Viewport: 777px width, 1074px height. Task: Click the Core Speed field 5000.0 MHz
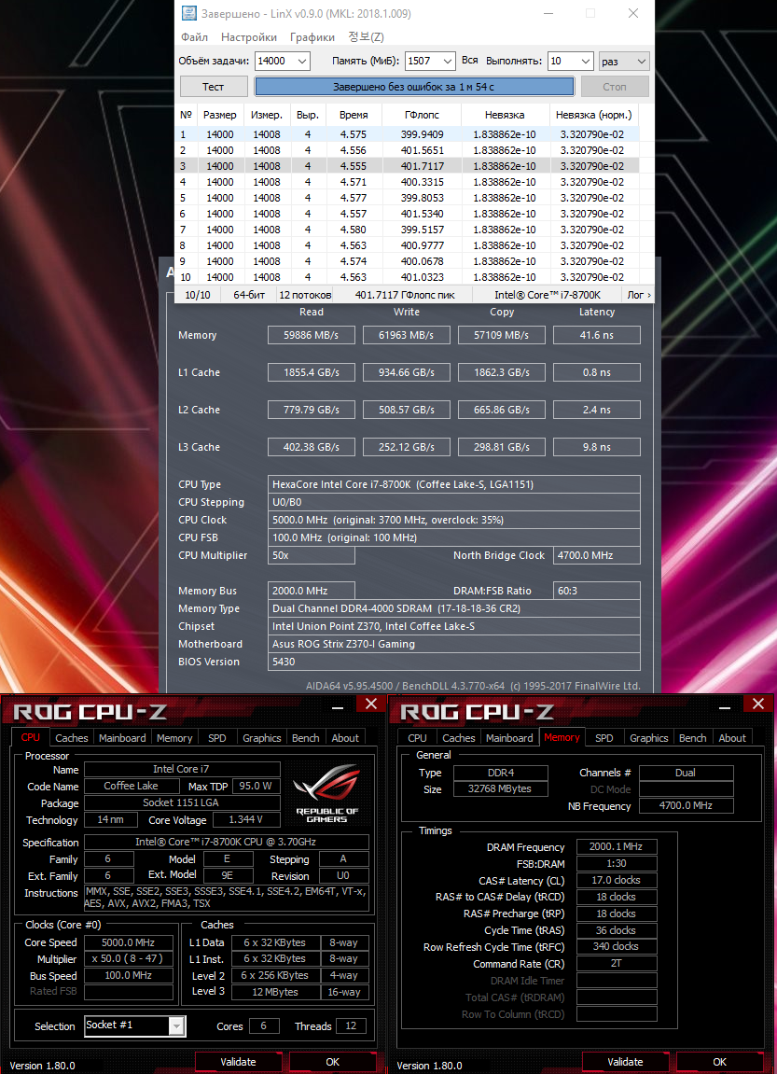click(128, 942)
